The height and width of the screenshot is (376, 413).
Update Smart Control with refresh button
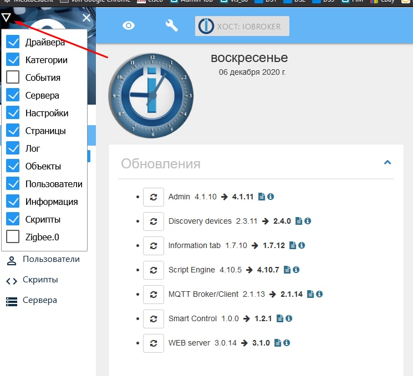coord(154,318)
